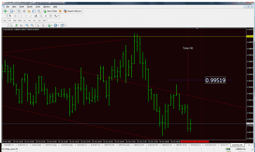
Task: Open the File menu
Action: (8, 7)
